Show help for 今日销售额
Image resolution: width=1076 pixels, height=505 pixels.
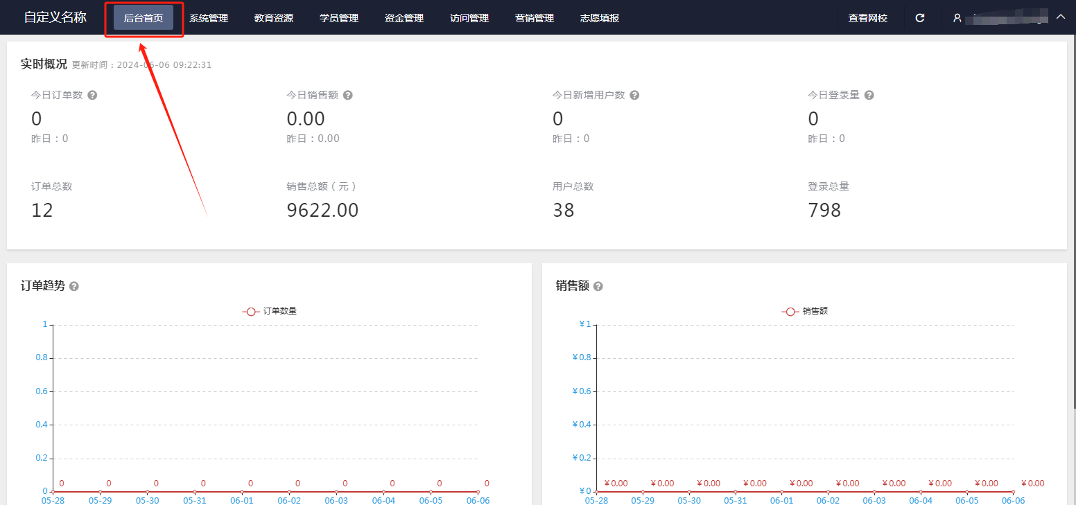point(348,95)
